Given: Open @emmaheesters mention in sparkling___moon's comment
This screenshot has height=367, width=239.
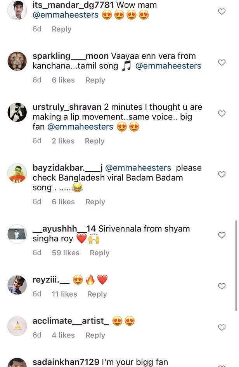Looking at the screenshot, I should click(x=168, y=66).
